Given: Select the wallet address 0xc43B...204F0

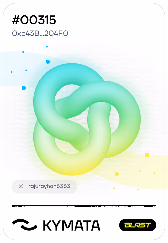Looking at the screenshot, I should (40, 33).
